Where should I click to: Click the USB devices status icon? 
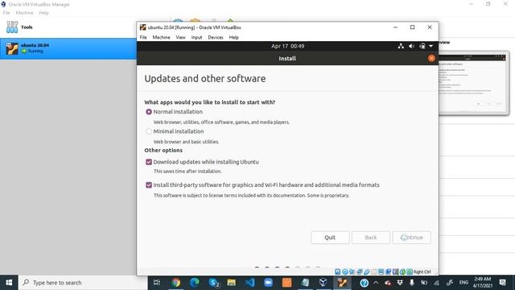pyautogui.click(x=367, y=272)
